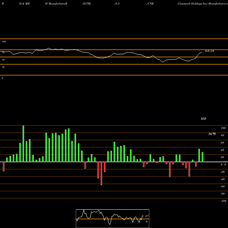The image size is (228, 228).
Task: Open the mini overview chart thumbnail
Action: point(113,218)
